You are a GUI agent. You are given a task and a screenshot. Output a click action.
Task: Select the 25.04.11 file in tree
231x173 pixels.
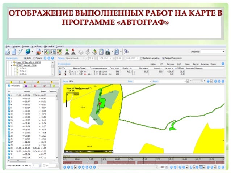[x=23, y=71]
